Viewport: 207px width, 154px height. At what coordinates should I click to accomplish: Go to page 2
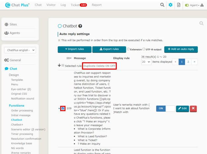coord(188,62)
